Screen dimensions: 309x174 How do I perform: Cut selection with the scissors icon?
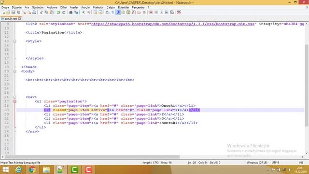pyautogui.click(x=41, y=12)
